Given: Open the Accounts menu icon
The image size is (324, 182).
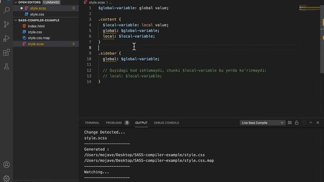Looking at the screenshot, I should pos(7,164).
